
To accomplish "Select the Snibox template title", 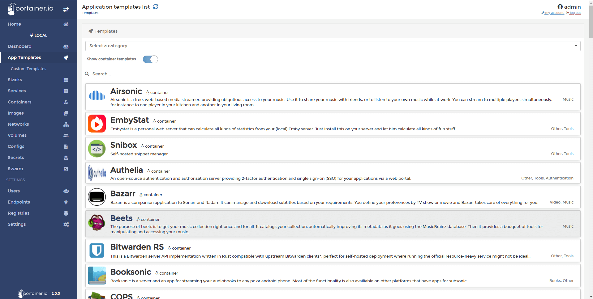I will pos(124,145).
